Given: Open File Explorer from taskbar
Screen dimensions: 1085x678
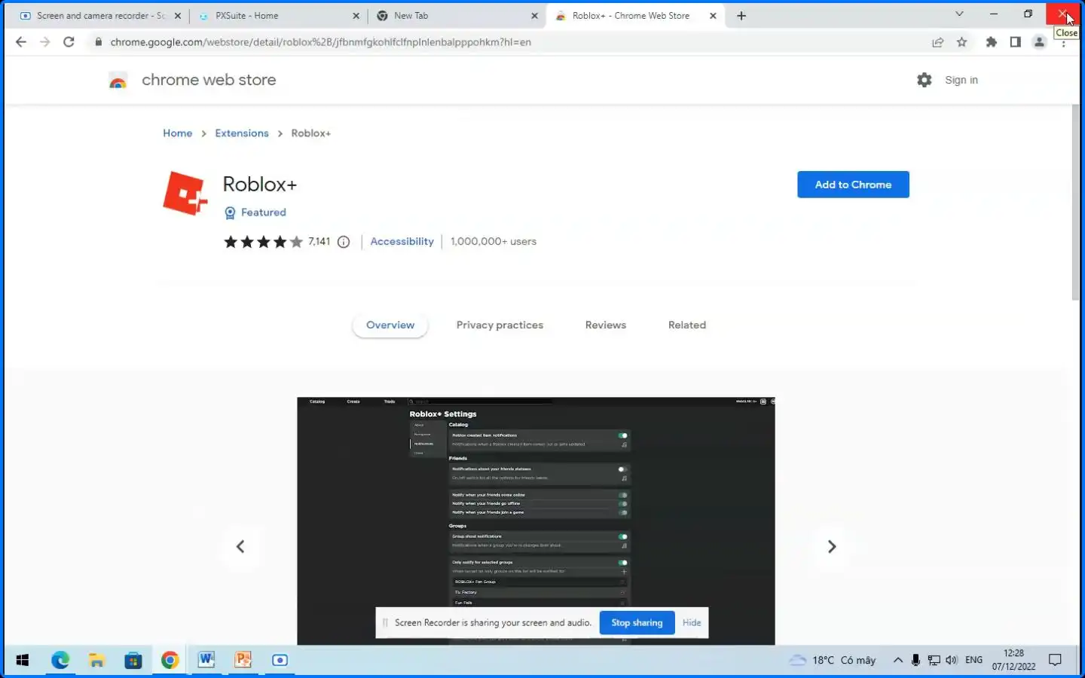Looking at the screenshot, I should pos(96,661).
